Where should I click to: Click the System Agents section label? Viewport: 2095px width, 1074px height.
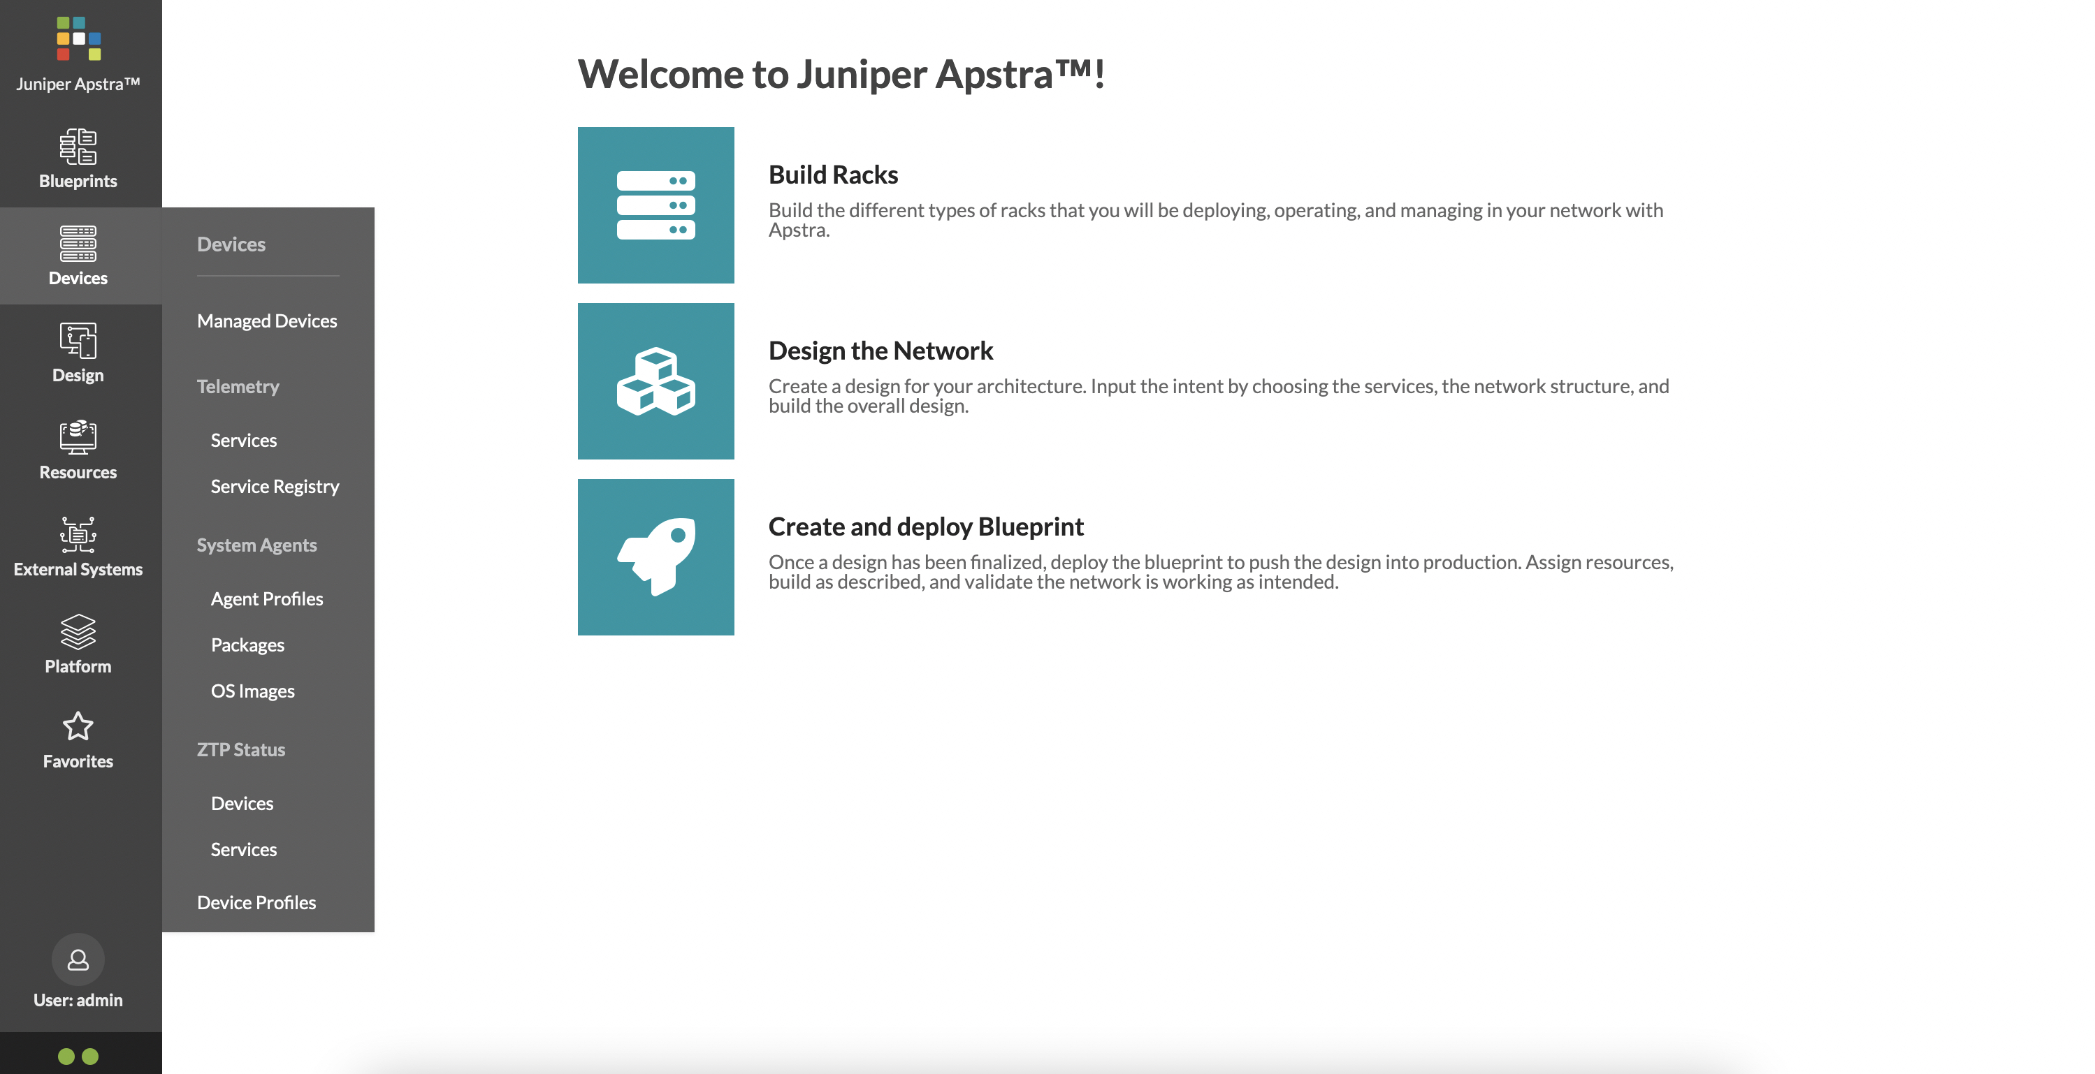(x=257, y=545)
